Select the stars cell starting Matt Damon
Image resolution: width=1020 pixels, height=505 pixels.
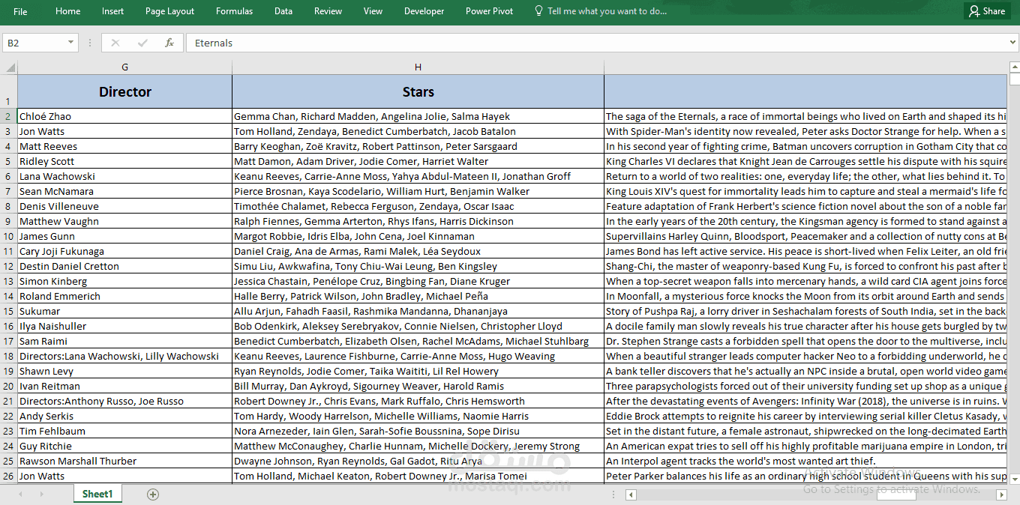[418, 161]
